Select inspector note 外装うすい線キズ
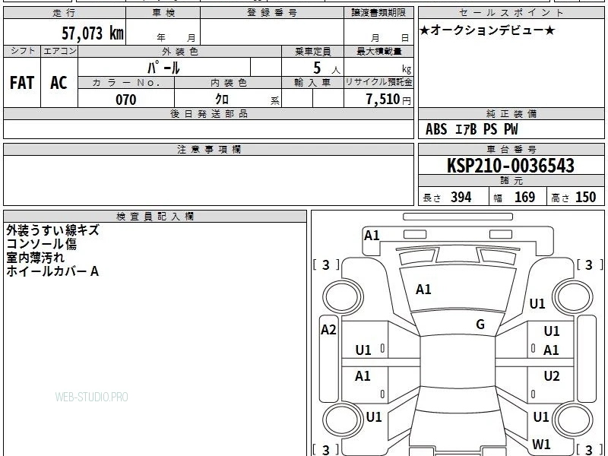608x456 pixels. point(52,230)
